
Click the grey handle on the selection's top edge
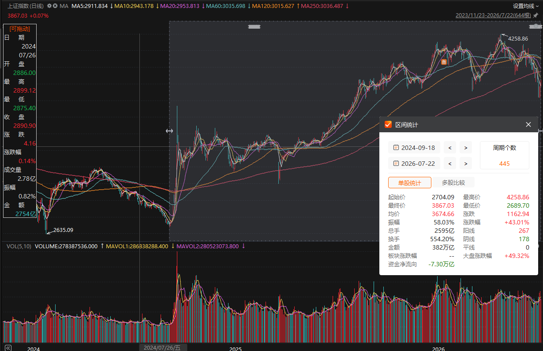pyautogui.click(x=255, y=27)
